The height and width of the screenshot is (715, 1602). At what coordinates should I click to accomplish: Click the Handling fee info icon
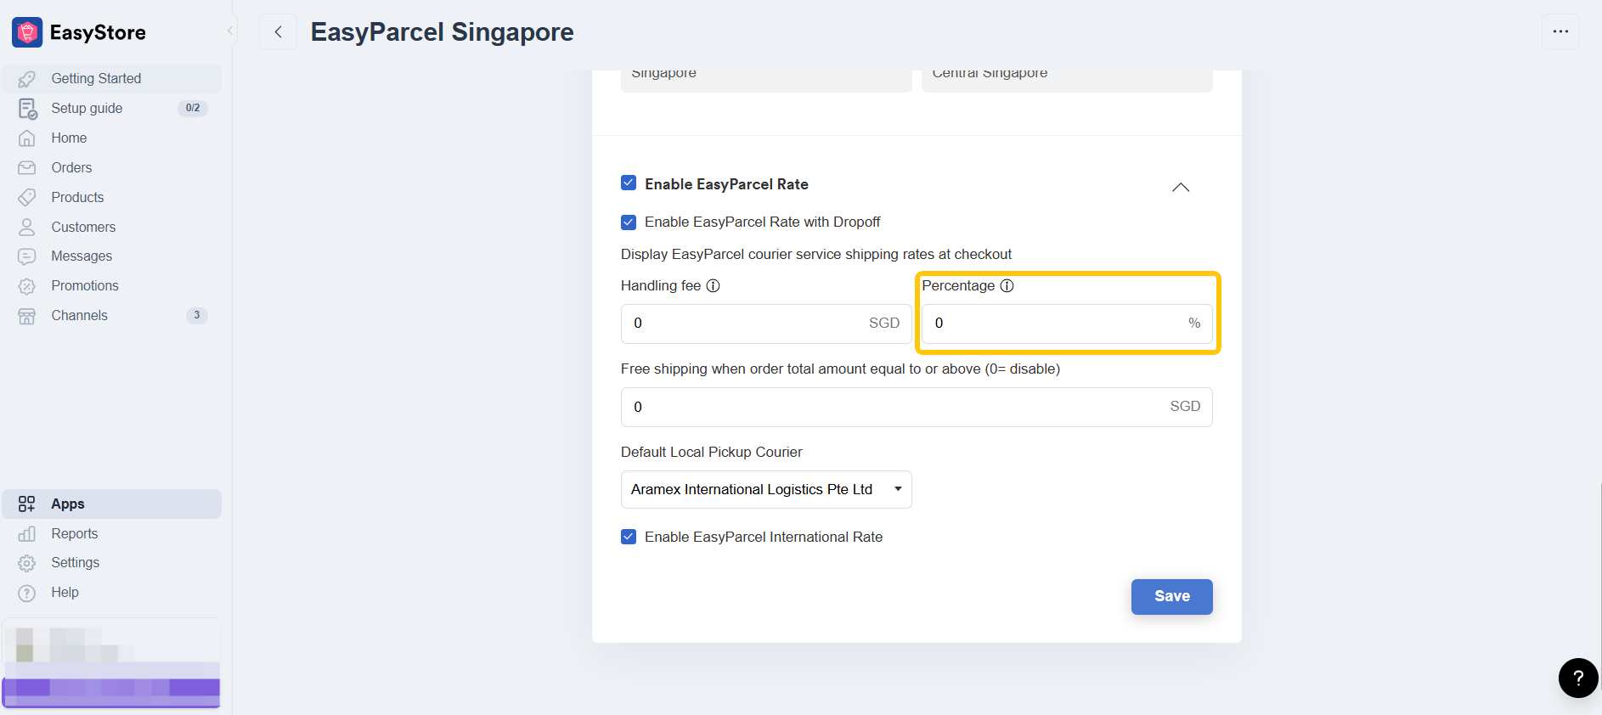[x=714, y=286]
